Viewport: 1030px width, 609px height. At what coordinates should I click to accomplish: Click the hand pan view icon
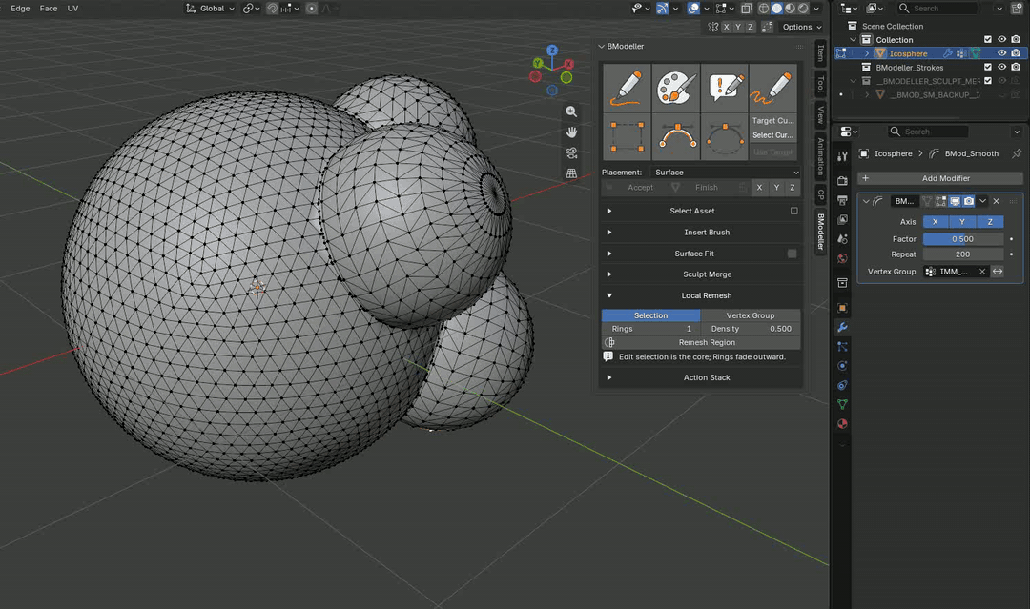pos(571,132)
